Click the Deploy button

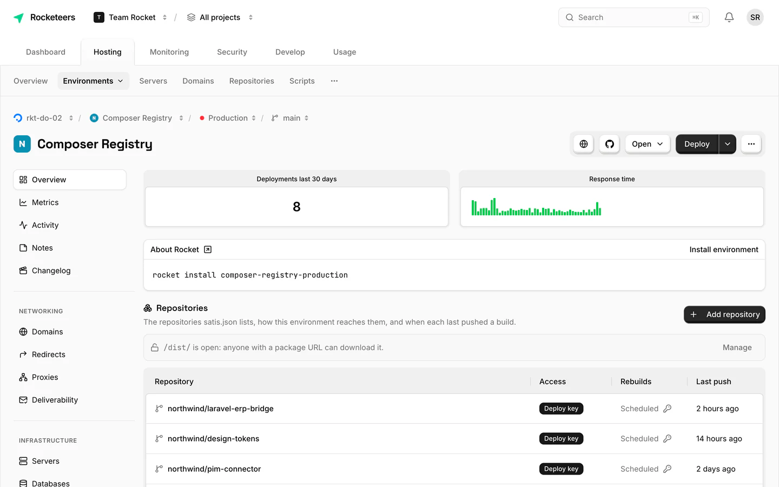pos(697,144)
